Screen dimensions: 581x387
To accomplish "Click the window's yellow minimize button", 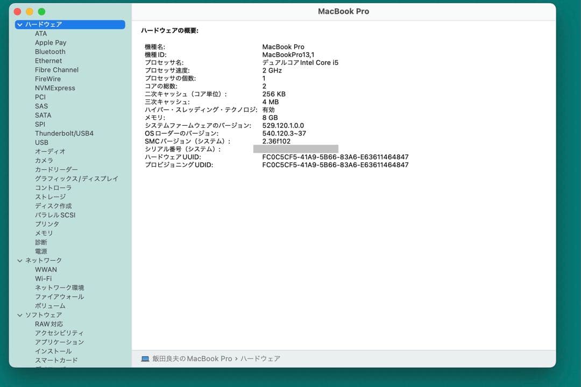I will tap(30, 12).
